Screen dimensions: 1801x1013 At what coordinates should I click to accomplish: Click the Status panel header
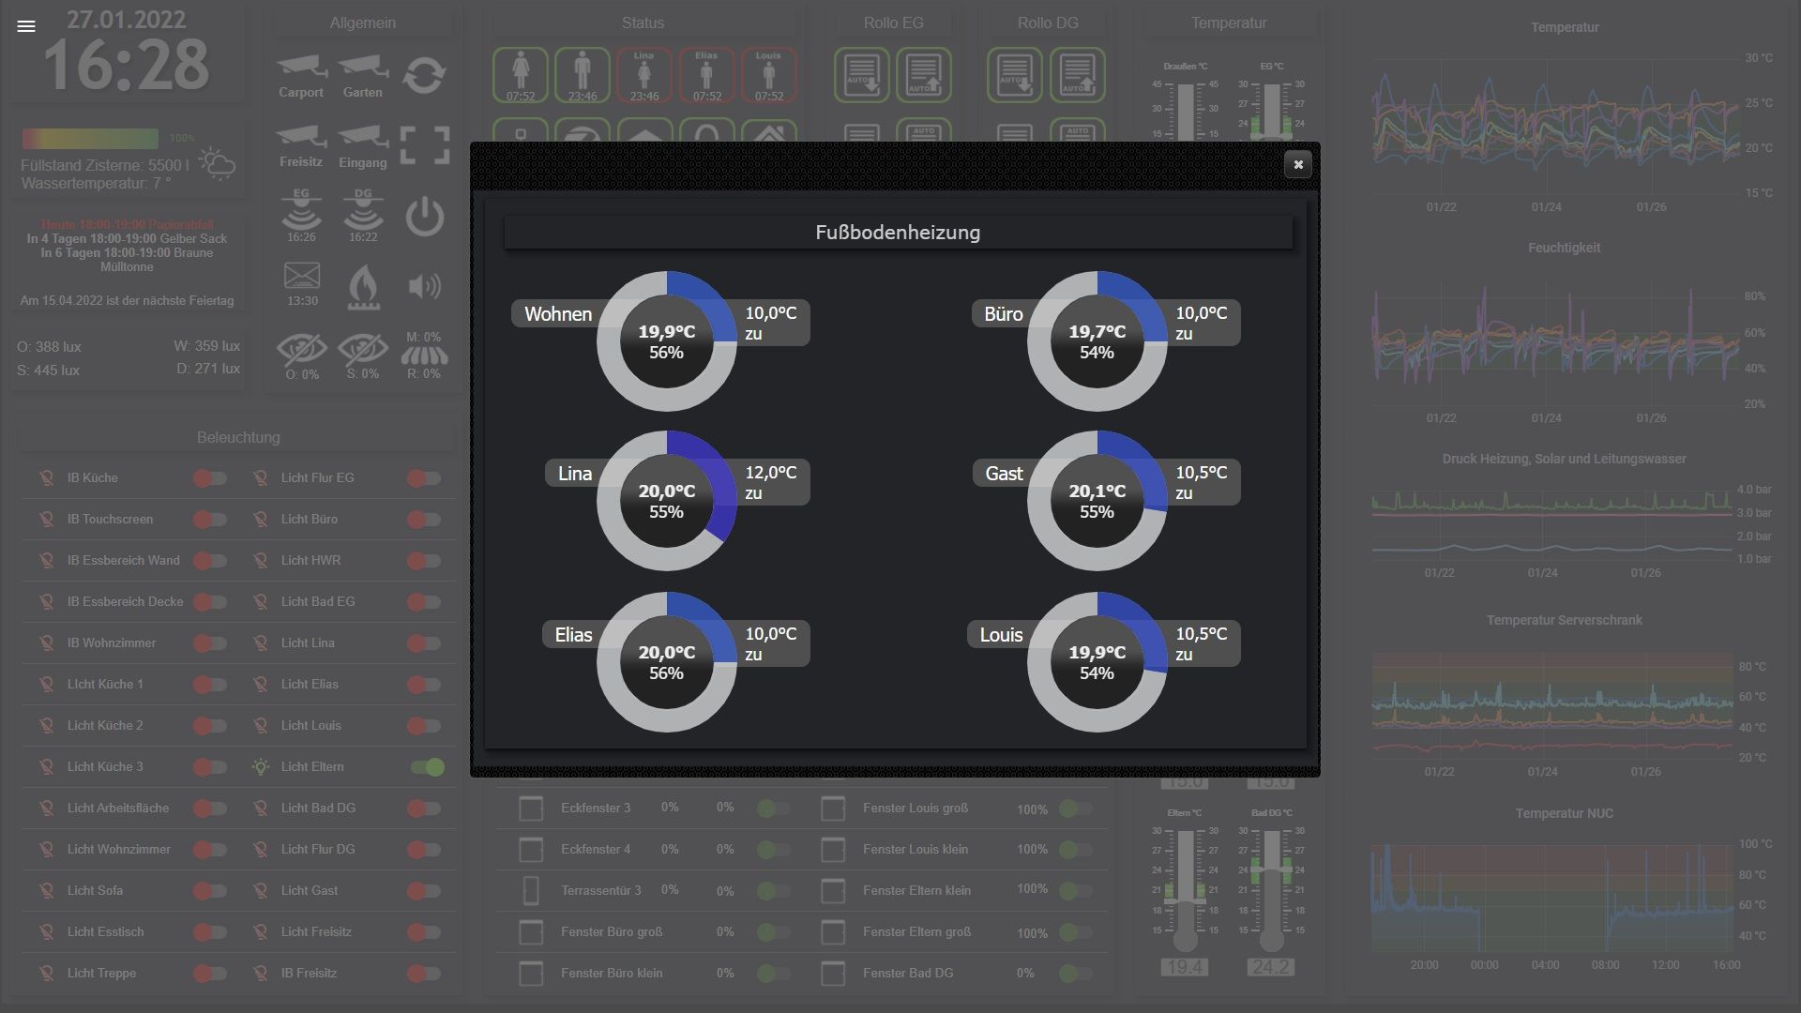643,23
